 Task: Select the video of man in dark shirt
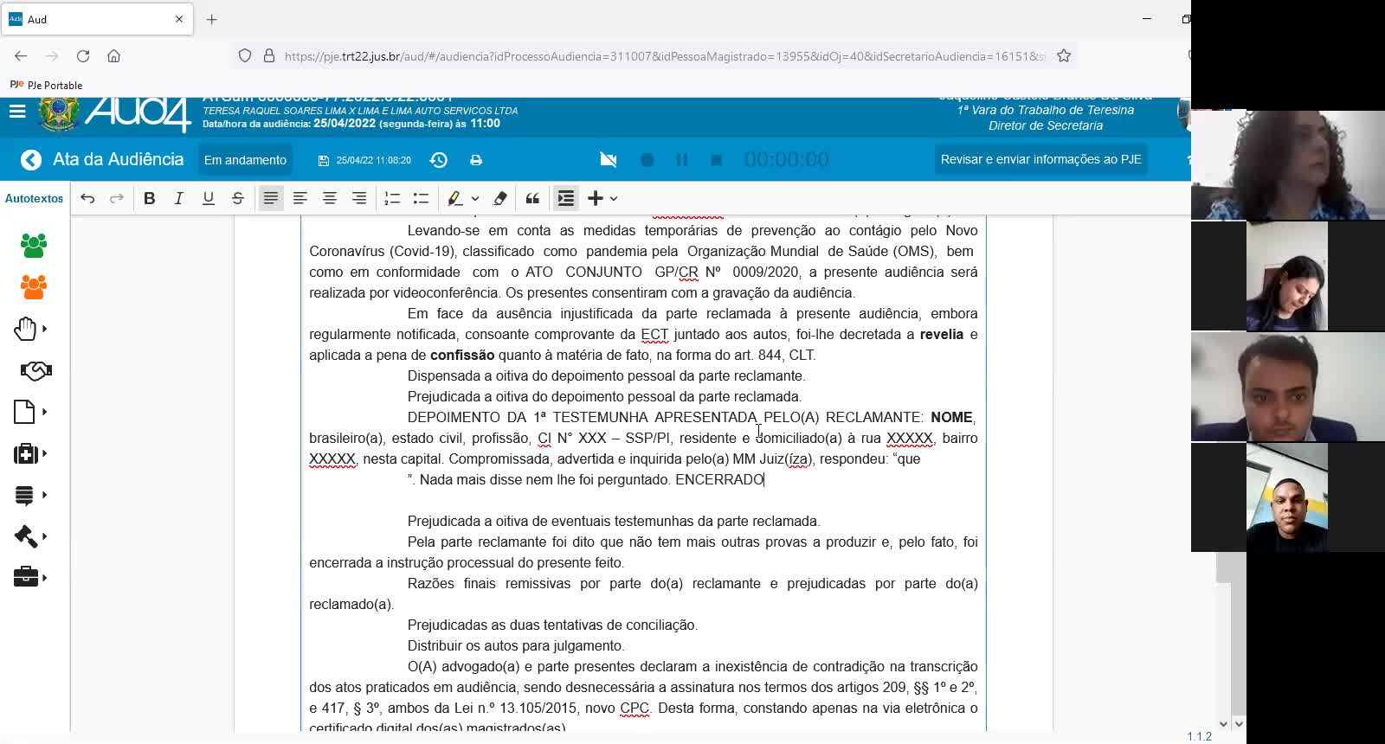click(1286, 497)
